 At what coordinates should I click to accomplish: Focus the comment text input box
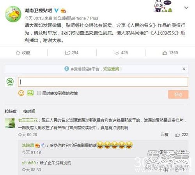tap(103, 82)
